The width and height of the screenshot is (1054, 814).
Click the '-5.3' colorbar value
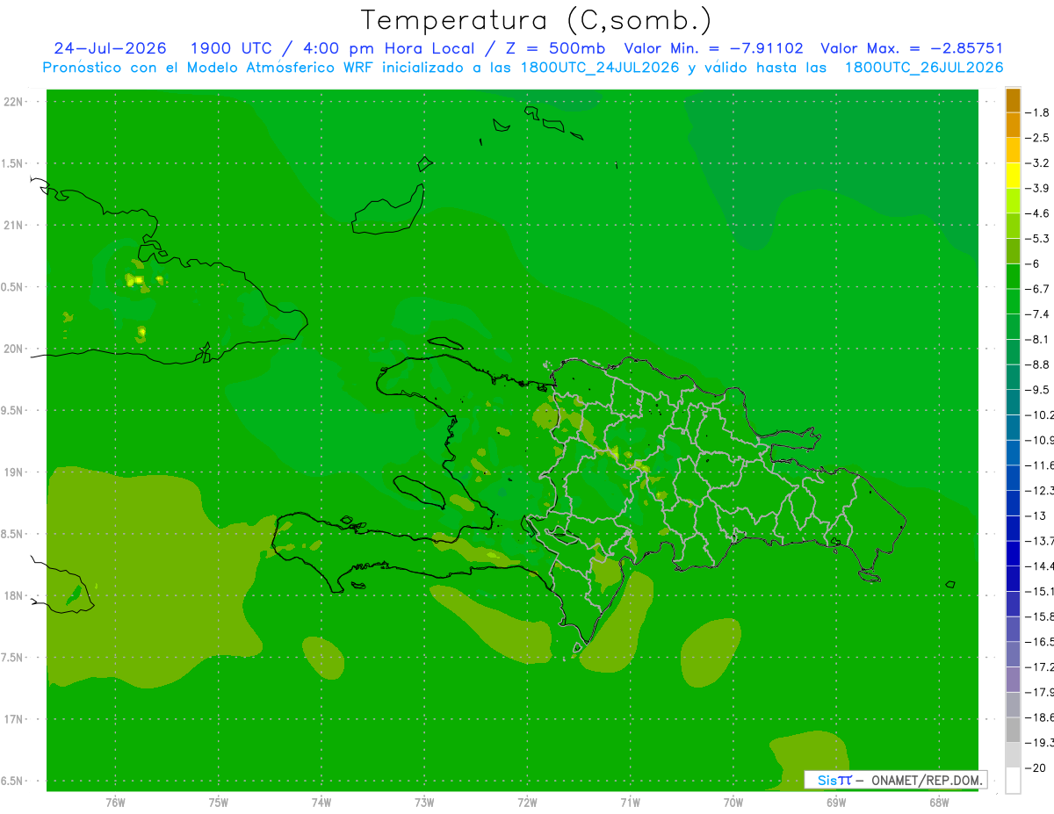[1036, 238]
